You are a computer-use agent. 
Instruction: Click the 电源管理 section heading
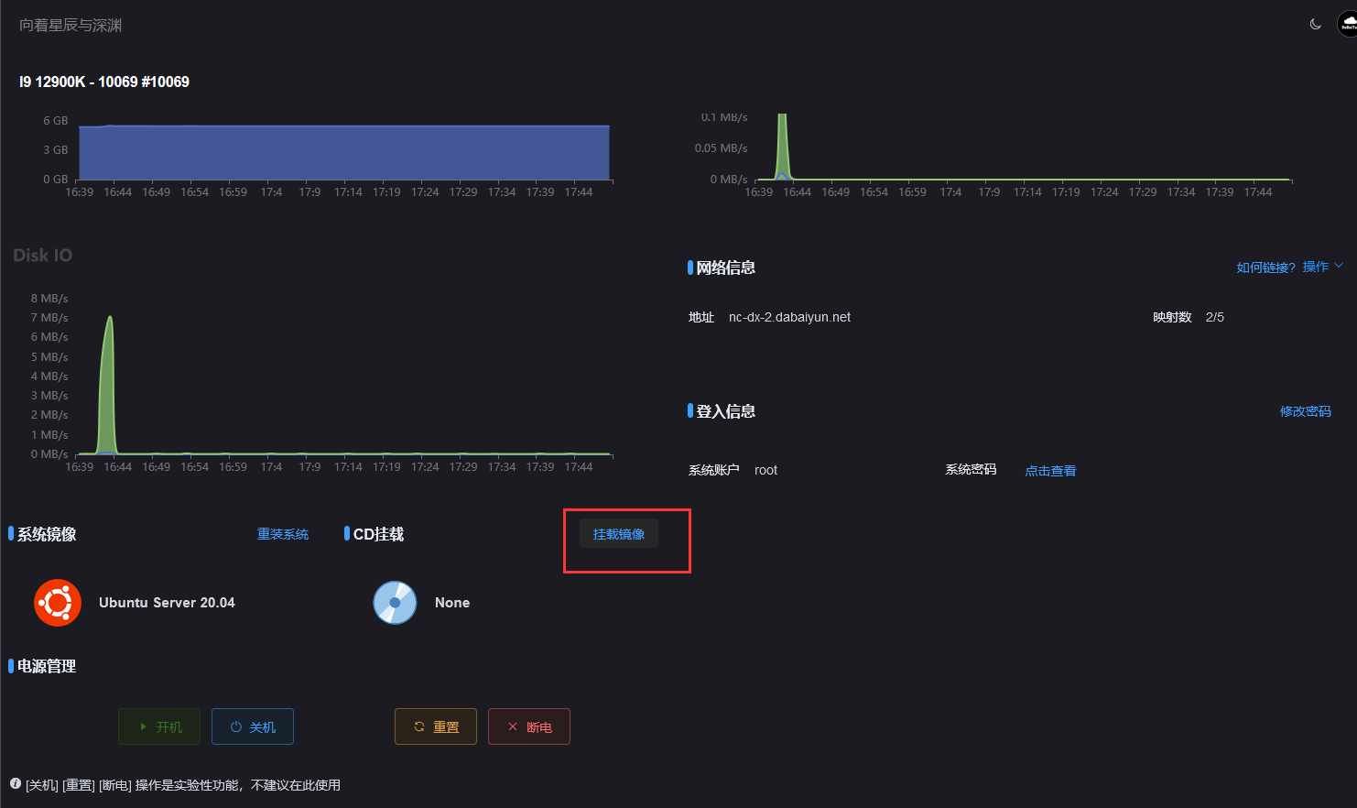coord(47,666)
